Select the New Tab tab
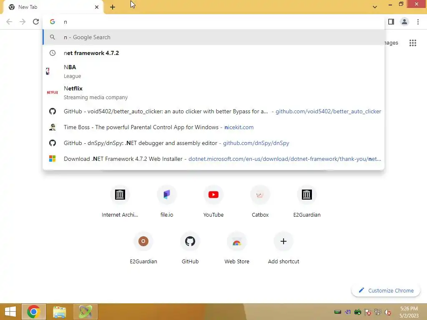 point(53,7)
